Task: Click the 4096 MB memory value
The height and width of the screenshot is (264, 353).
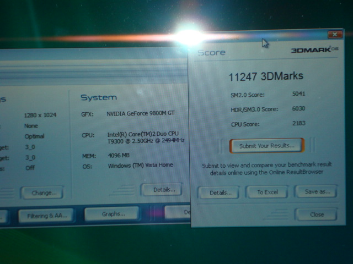Action: pos(119,155)
